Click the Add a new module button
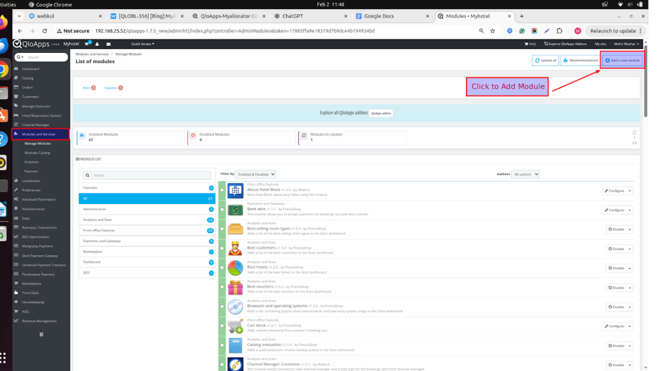This screenshot has height=371, width=660. tap(622, 60)
